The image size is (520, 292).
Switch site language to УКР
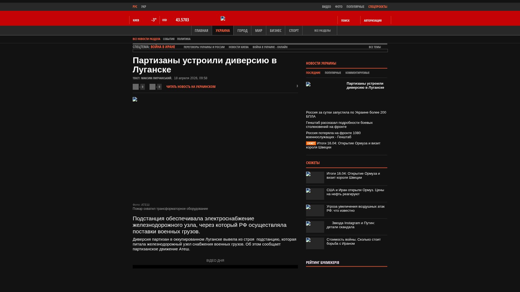pos(144,6)
